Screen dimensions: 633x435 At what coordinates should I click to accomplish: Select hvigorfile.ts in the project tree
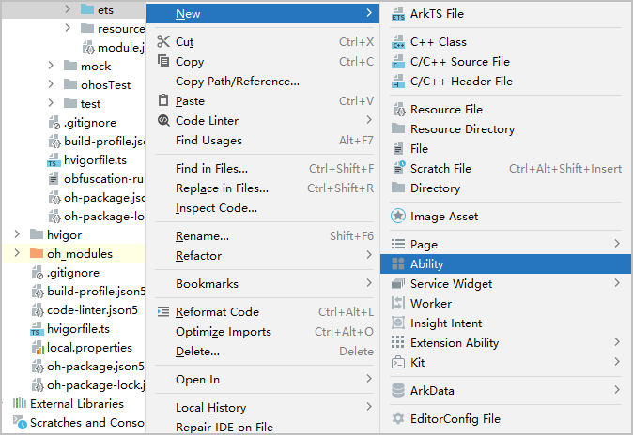tap(77, 329)
